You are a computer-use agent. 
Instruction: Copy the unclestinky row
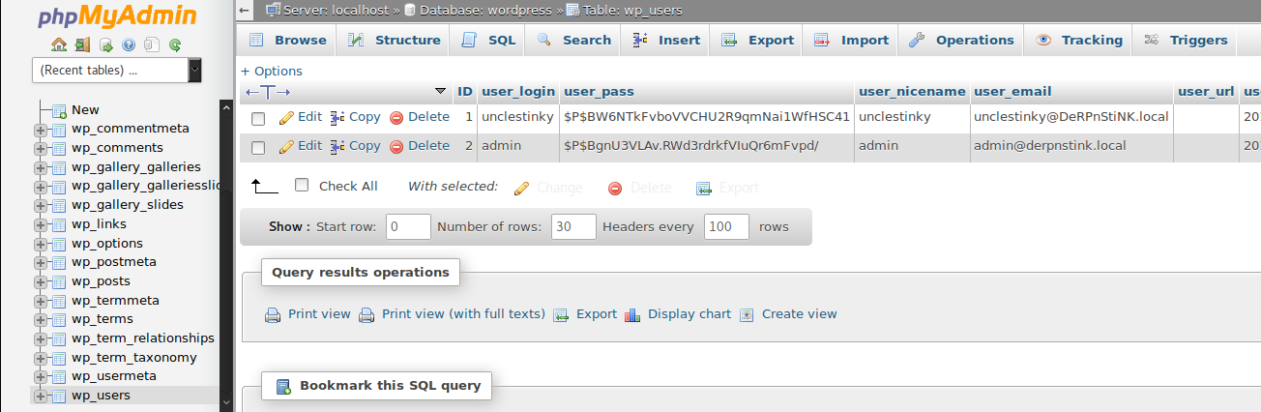356,117
